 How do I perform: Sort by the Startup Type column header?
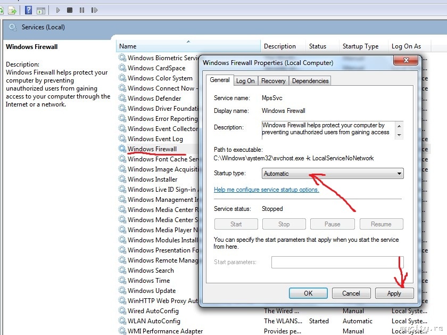[x=363, y=46]
